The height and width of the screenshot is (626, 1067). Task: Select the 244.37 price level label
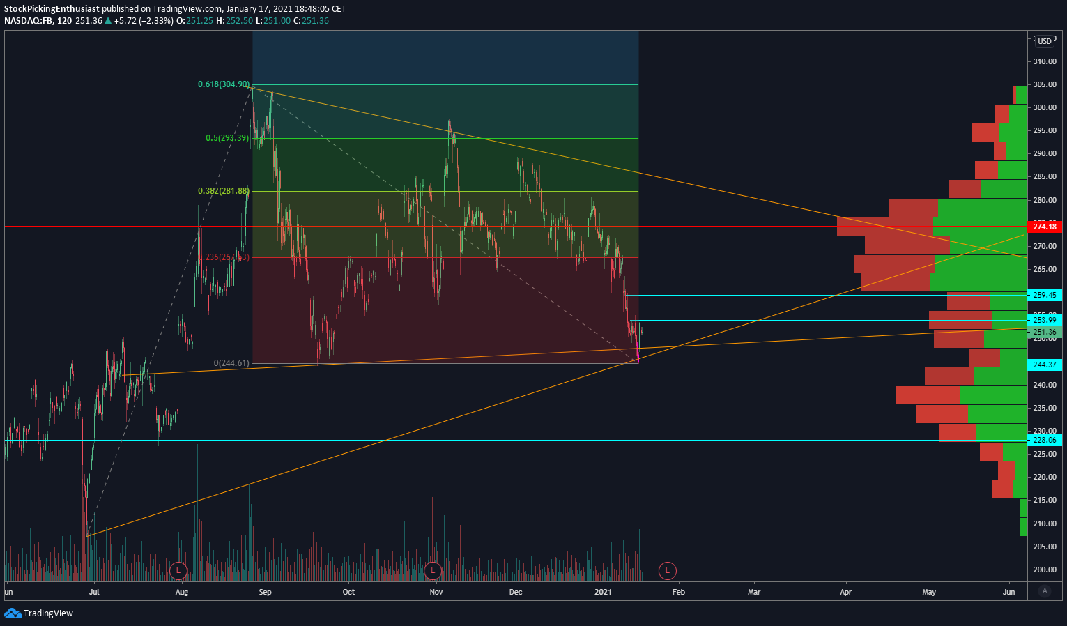pyautogui.click(x=1045, y=365)
